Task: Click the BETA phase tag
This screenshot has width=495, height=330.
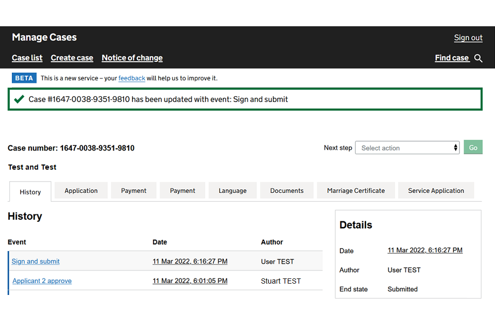Action: coord(24,78)
